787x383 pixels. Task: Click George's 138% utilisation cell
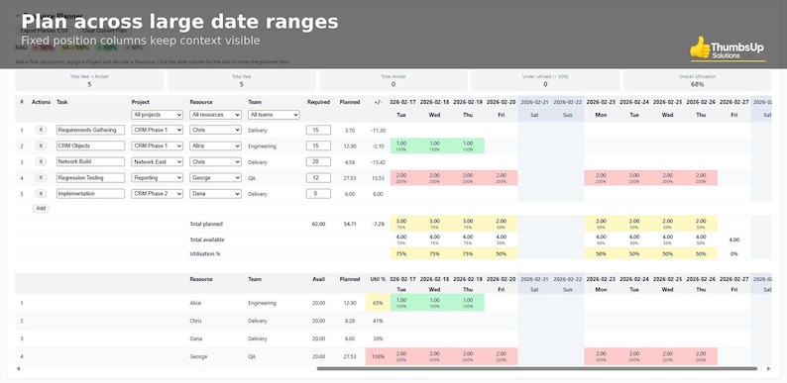tap(378, 357)
